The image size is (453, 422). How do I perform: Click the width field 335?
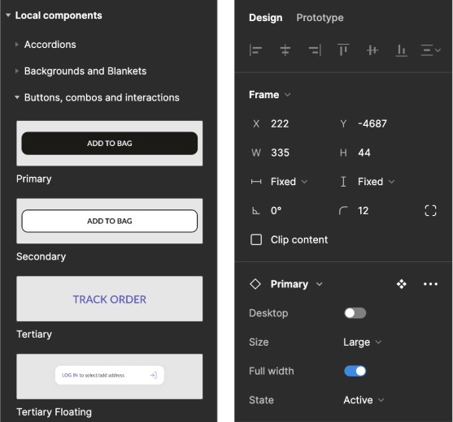[x=280, y=153]
